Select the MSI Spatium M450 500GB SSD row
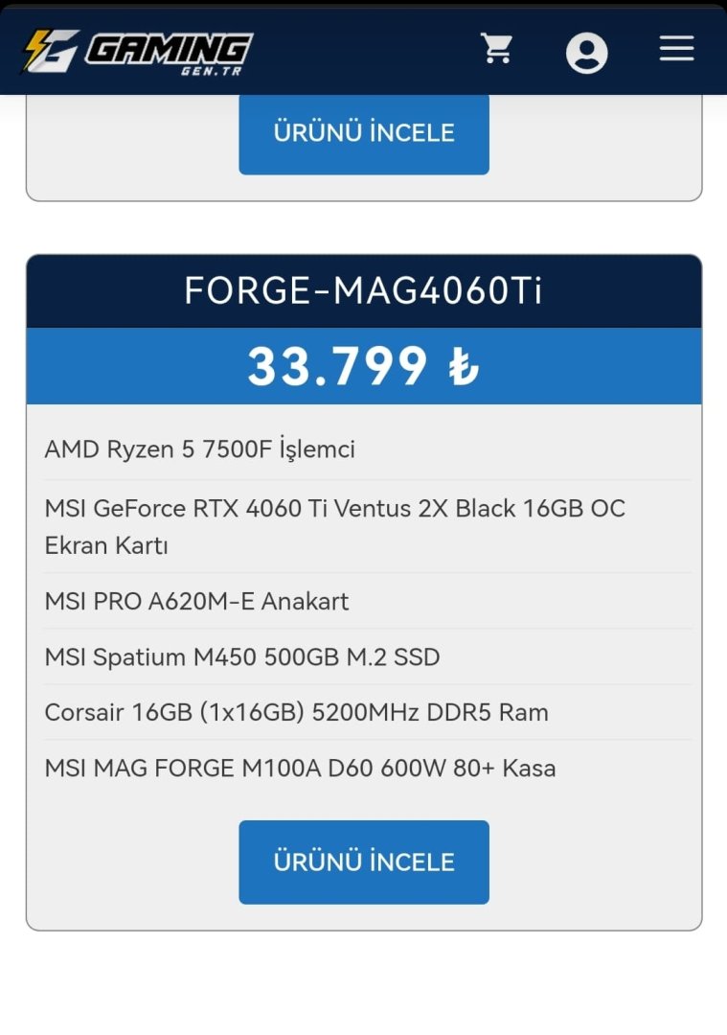The height and width of the screenshot is (1035, 727). click(x=242, y=656)
